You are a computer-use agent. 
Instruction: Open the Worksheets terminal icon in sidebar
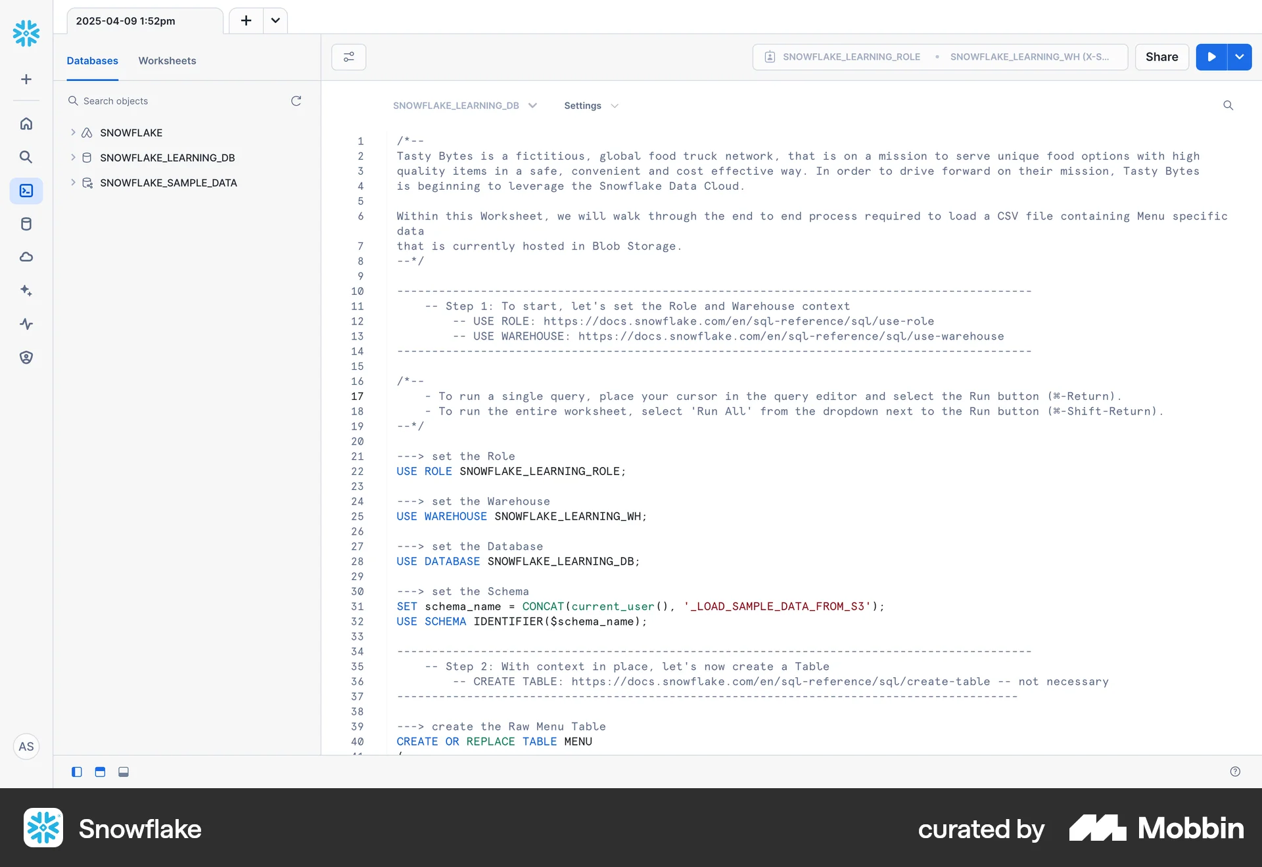26,190
